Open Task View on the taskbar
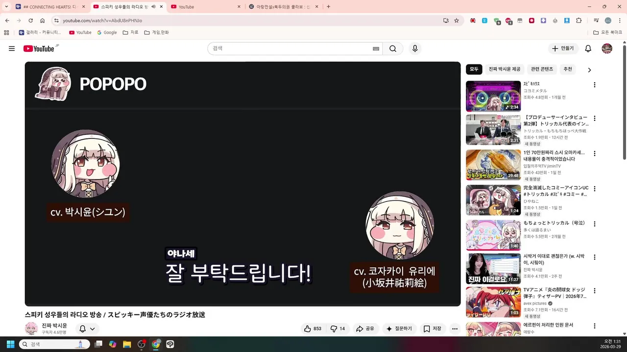This screenshot has height=352, width=627. pyautogui.click(x=98, y=344)
